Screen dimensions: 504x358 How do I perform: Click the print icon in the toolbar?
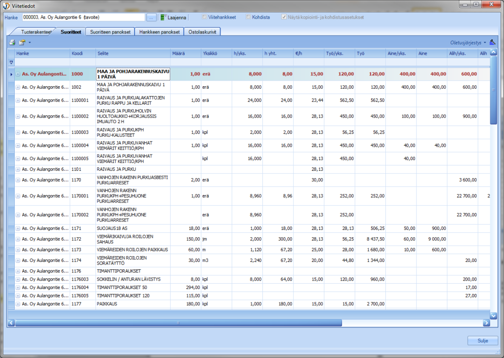tap(12, 42)
